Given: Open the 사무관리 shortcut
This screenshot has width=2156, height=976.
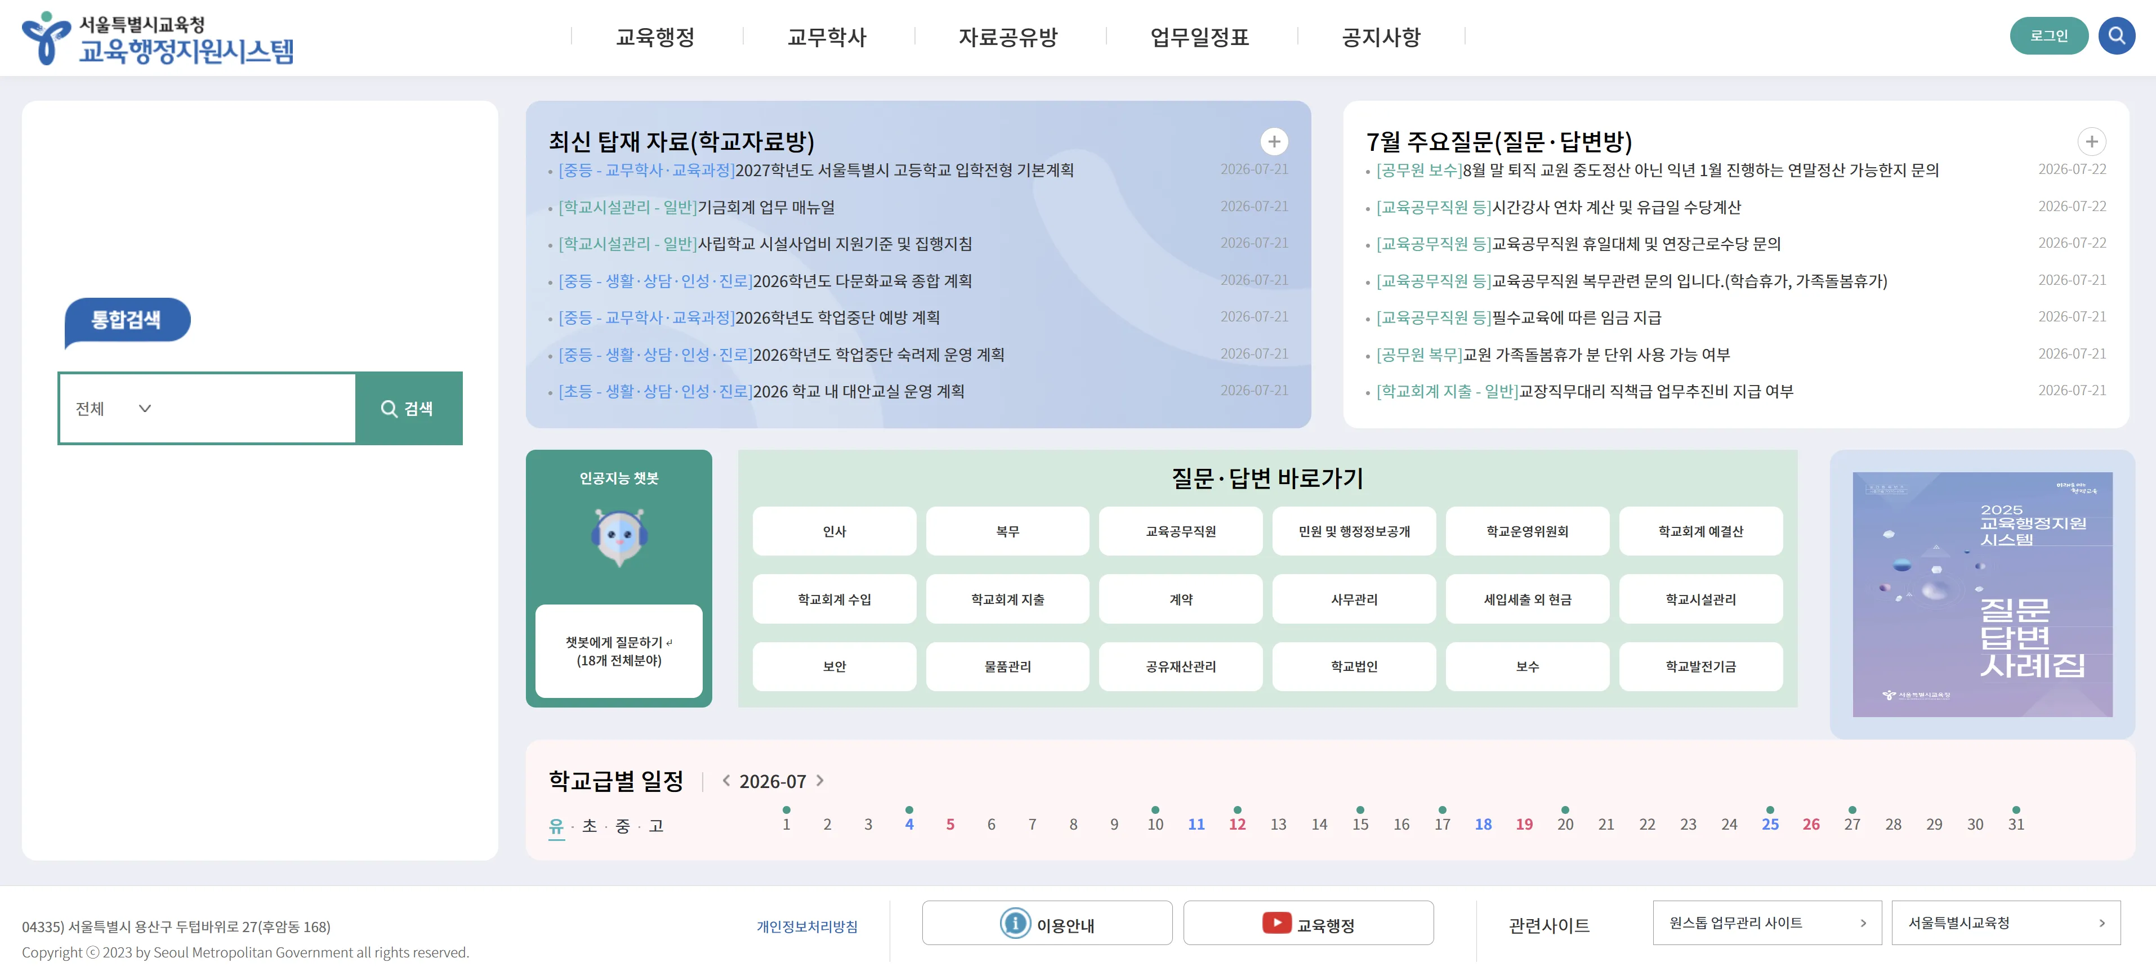Looking at the screenshot, I should 1354,599.
